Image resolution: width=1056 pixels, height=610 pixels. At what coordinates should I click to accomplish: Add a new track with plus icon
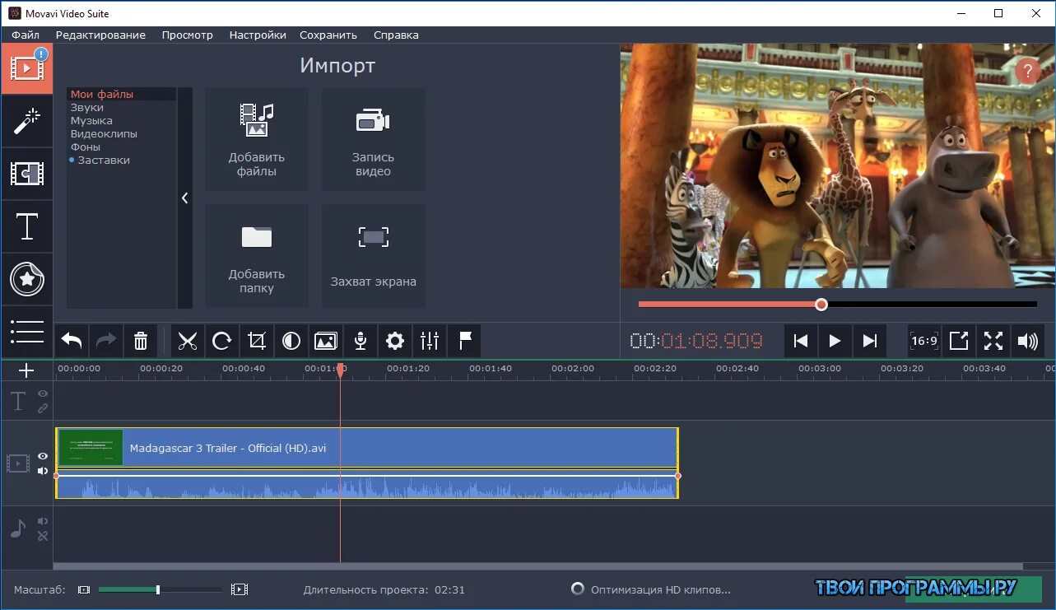pyautogui.click(x=26, y=370)
